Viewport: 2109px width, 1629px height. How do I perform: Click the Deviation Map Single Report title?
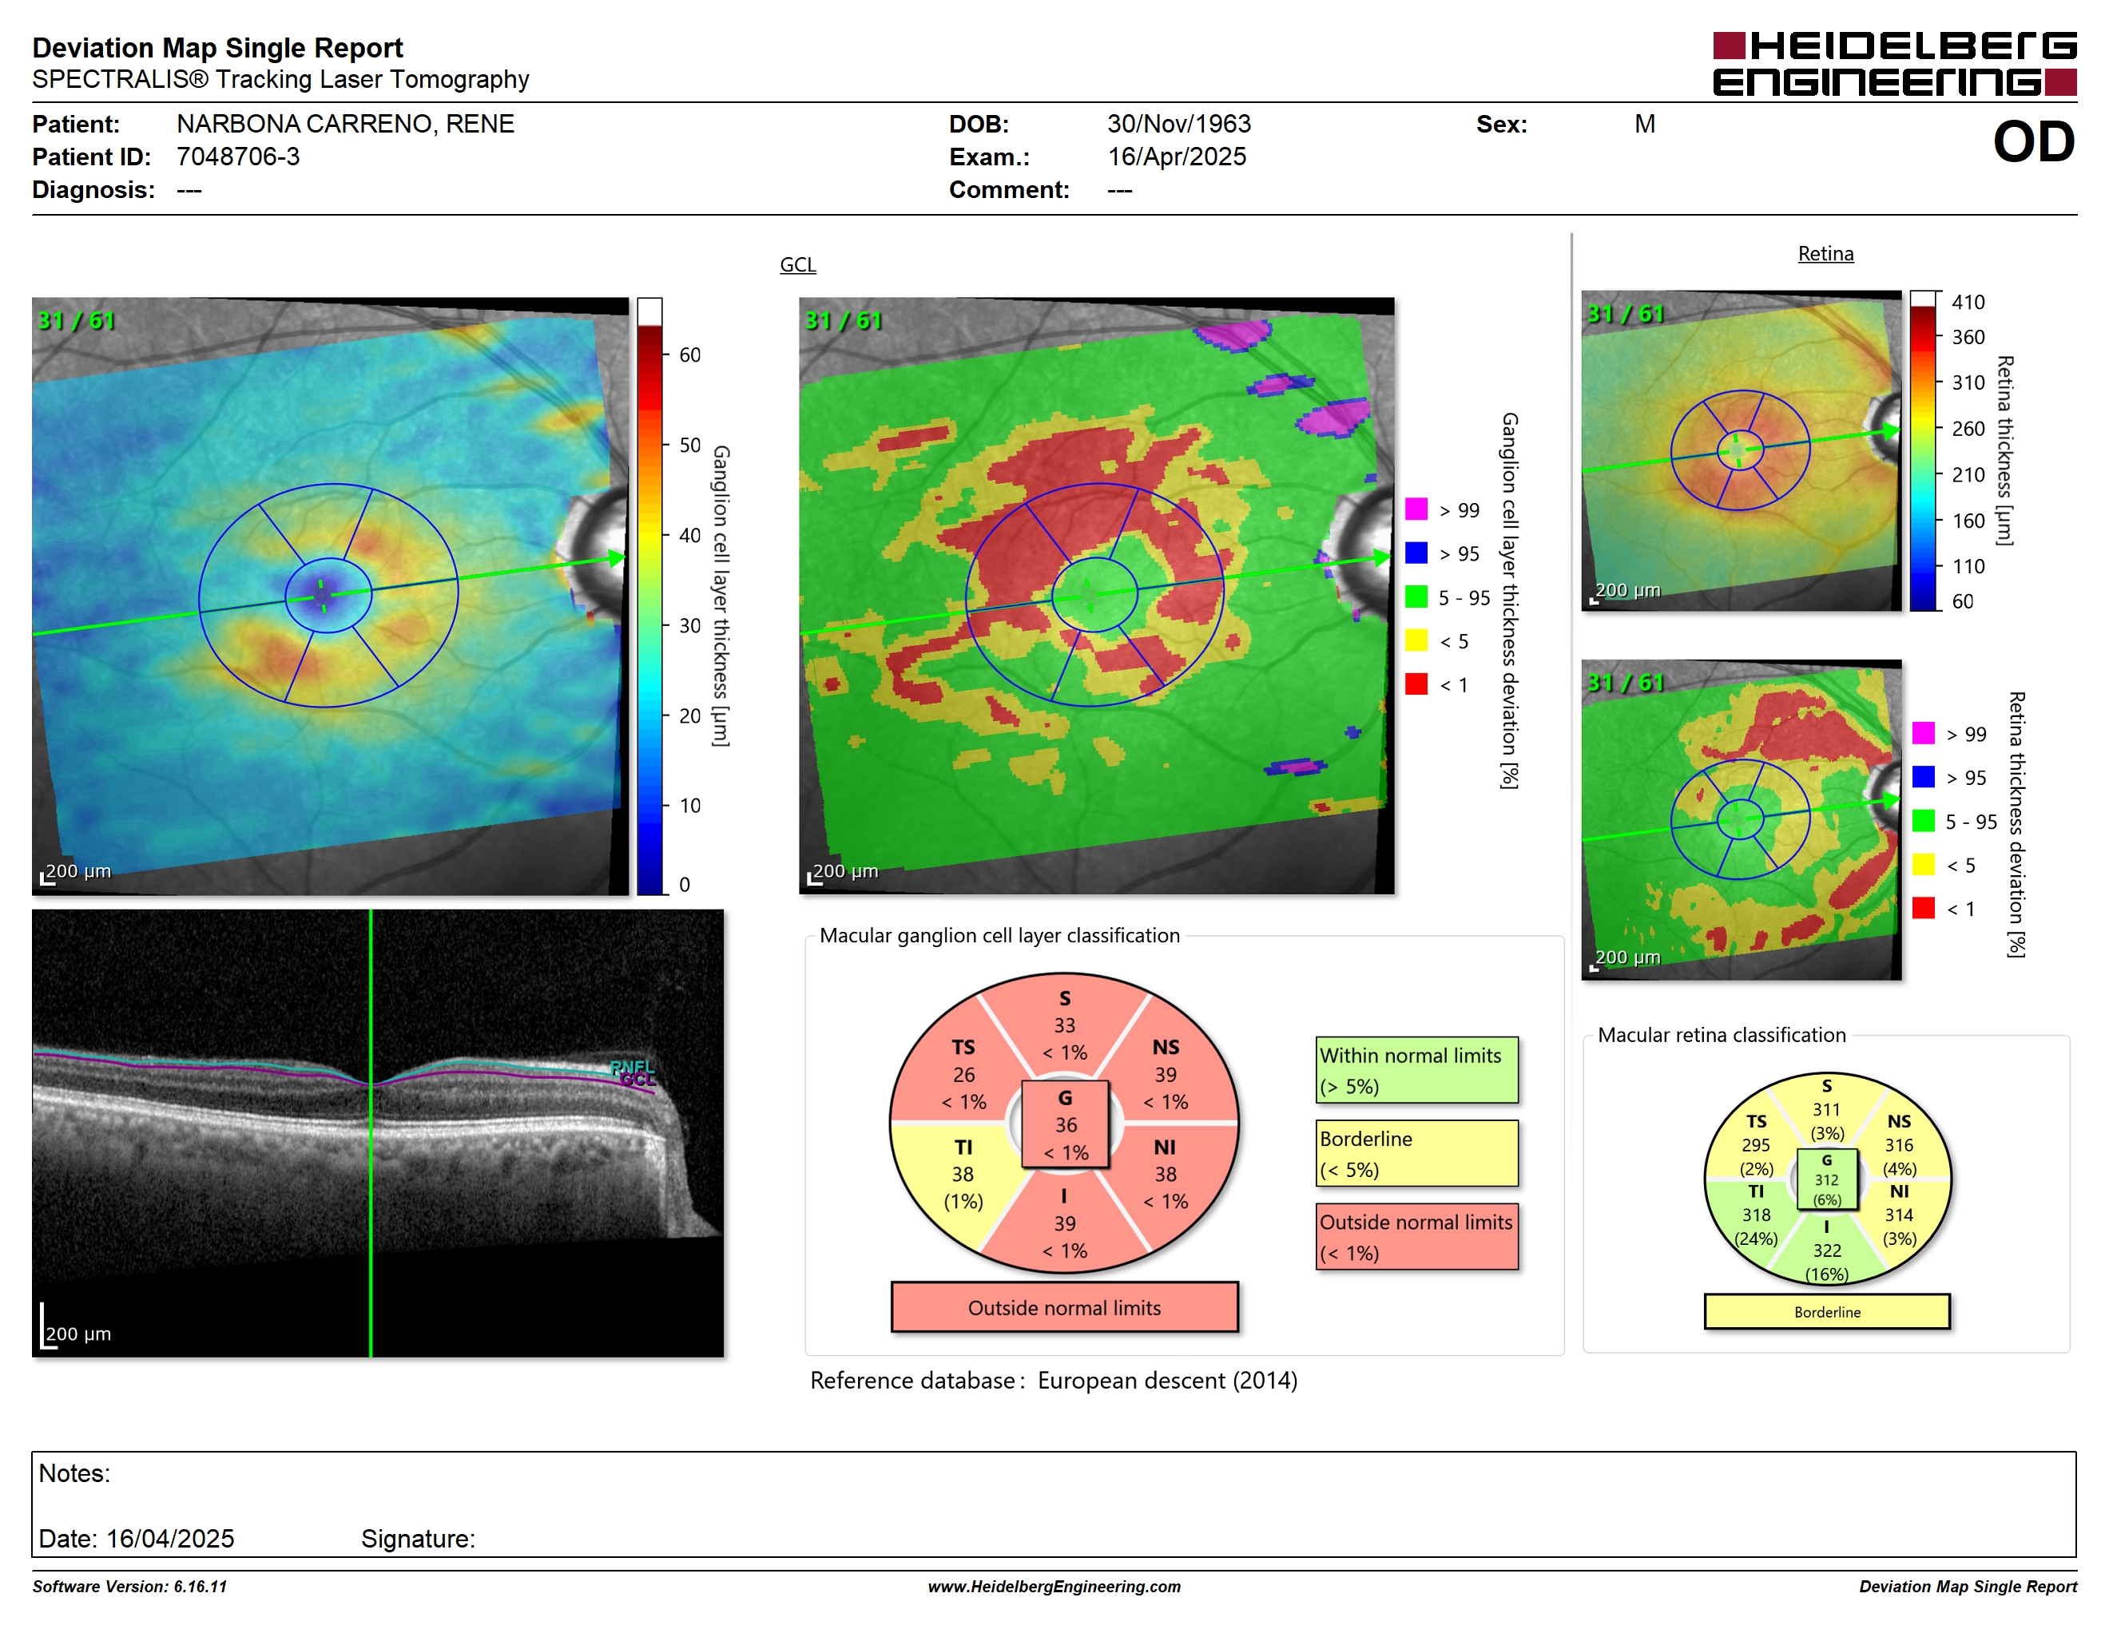[217, 47]
